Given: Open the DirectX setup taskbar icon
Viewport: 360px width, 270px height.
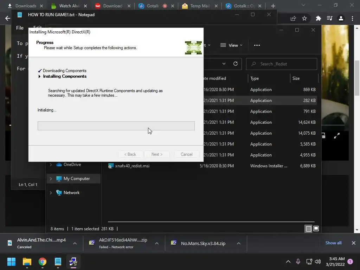Looking at the screenshot, I should (x=73, y=262).
